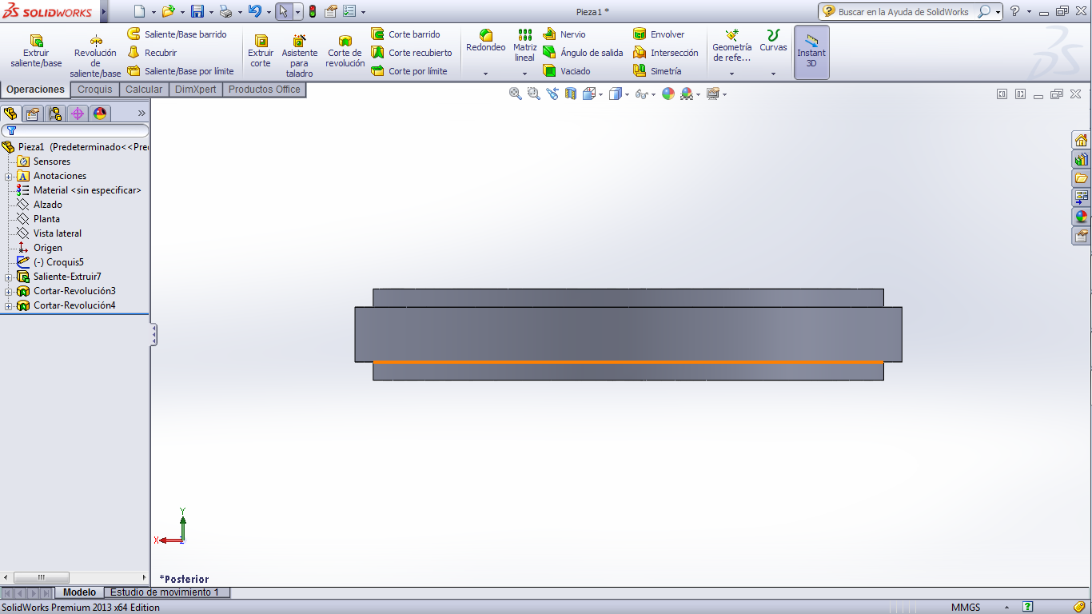Click the Intersección tool
This screenshot has height=614, width=1092.
[x=665, y=53]
